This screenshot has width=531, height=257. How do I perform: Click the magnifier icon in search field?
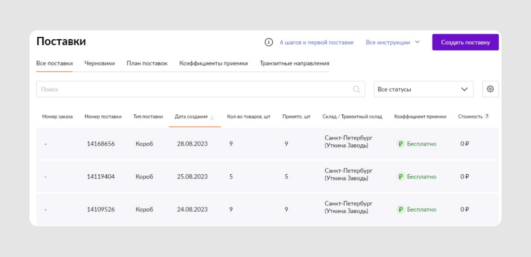click(357, 89)
